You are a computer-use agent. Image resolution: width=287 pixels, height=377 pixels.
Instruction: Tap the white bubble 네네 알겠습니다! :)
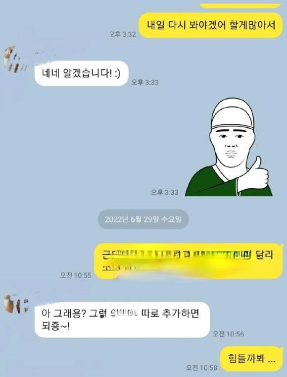pyautogui.click(x=81, y=73)
